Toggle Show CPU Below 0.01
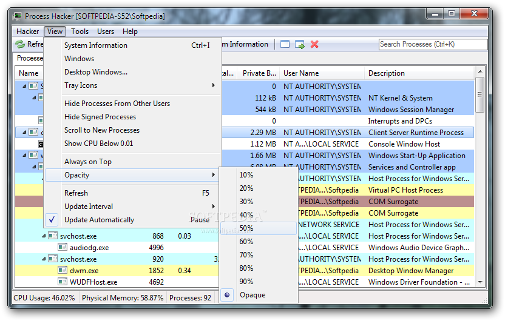 point(133,144)
